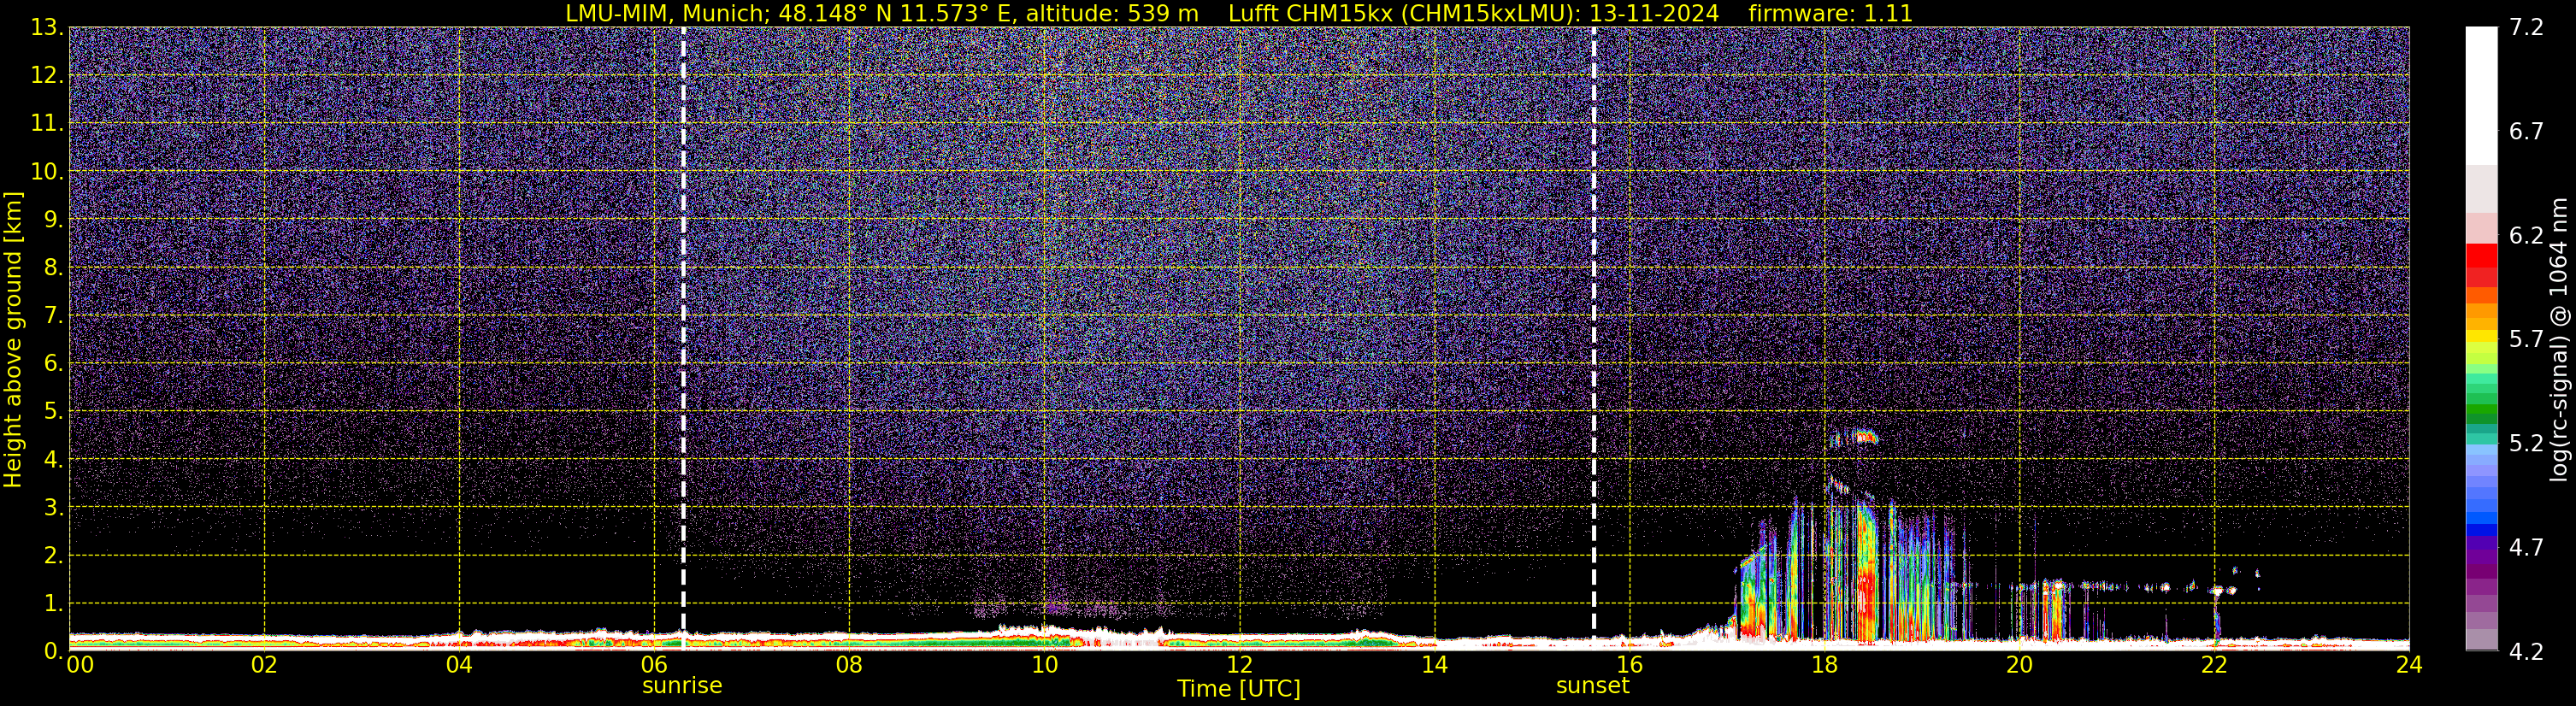This screenshot has height=706, width=2576.
Task: Click the x-axis tick label '24'
Action: (x=2409, y=665)
